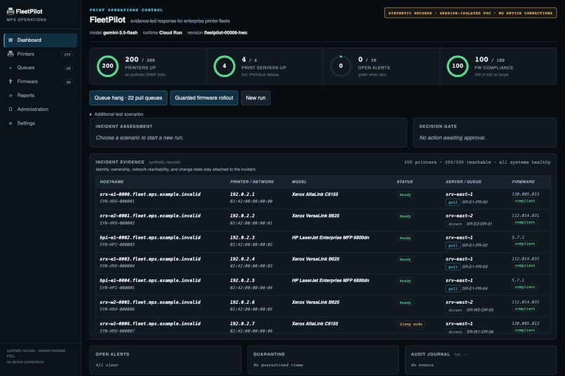The image size is (565, 376).
Task: Sort by the Status column header
Action: [404, 182]
